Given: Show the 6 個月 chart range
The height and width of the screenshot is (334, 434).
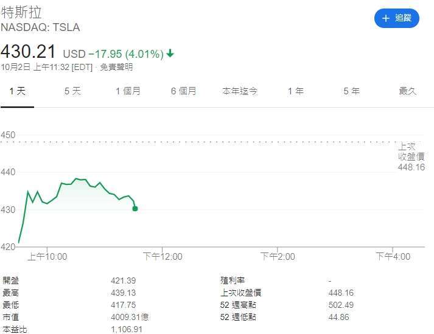Looking at the screenshot, I should point(183,91).
